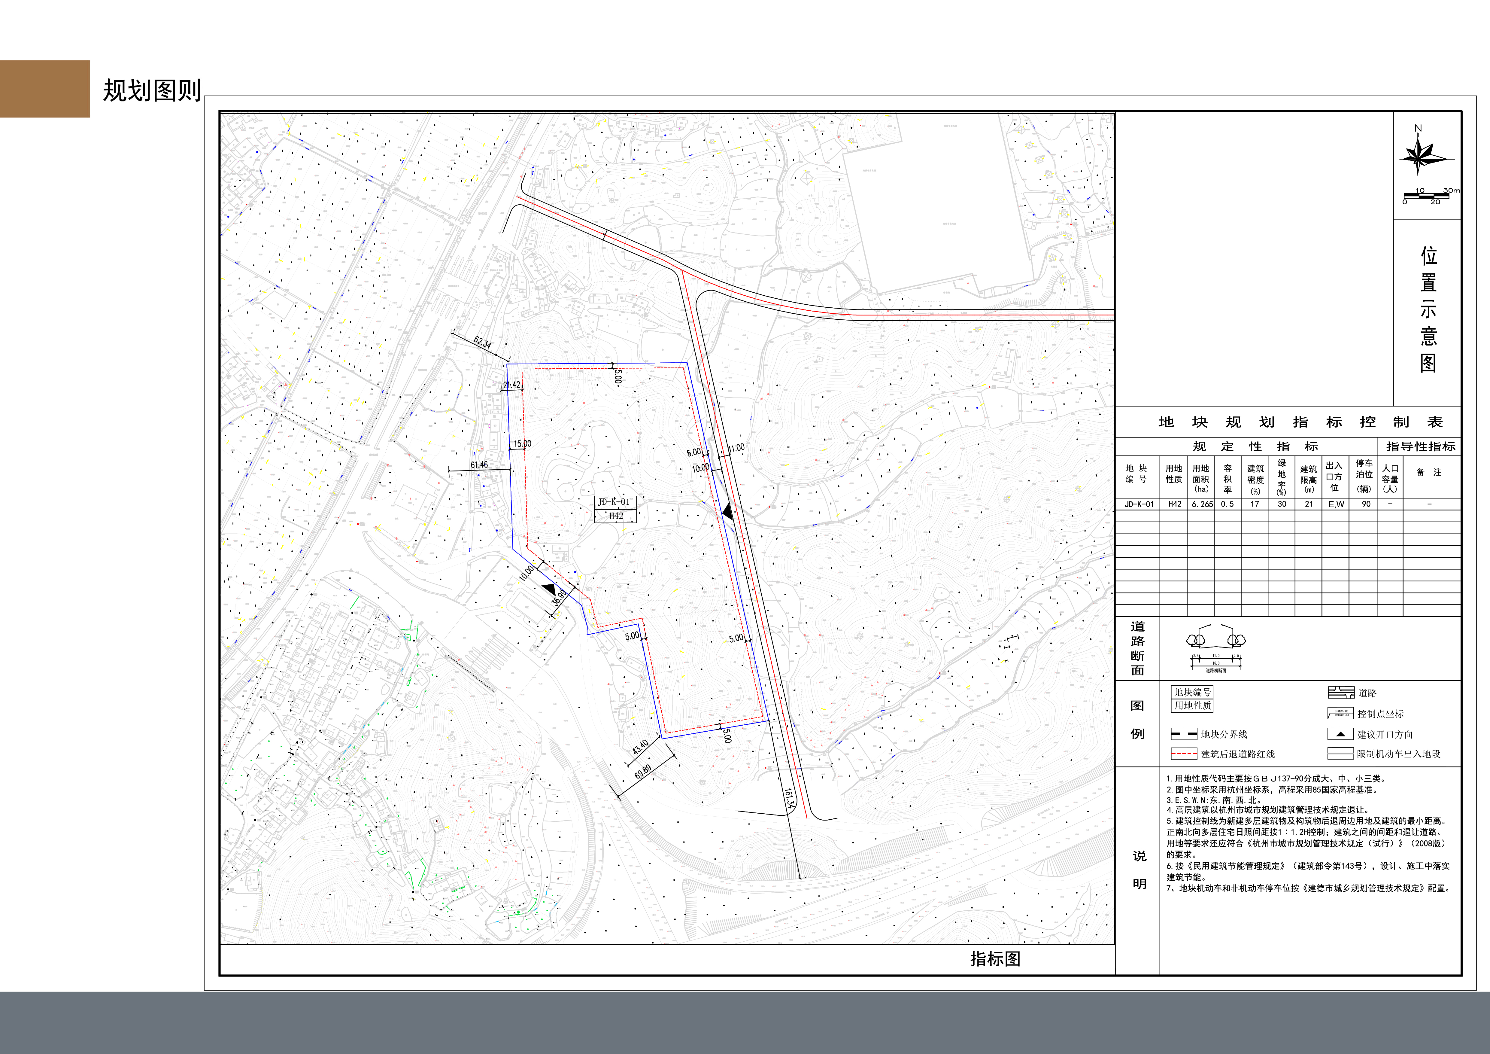Image resolution: width=1490 pixels, height=1054 pixels.
Task: Click the 控制点坐标 legend symbol box
Action: (1341, 713)
